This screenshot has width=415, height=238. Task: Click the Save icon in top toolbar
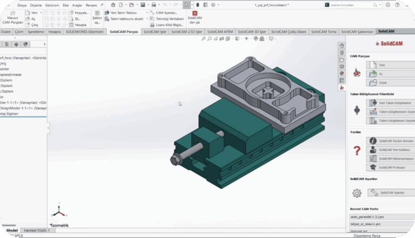pos(140,4)
